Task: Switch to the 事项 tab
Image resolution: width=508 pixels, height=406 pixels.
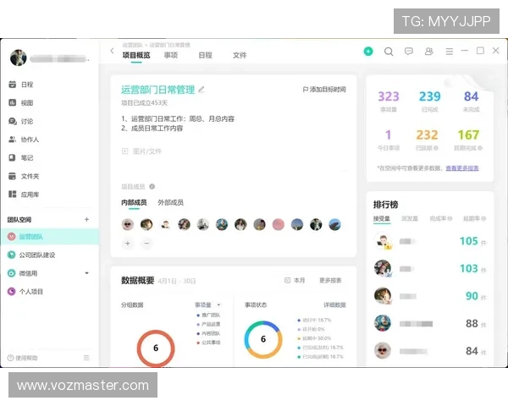Action: click(171, 55)
